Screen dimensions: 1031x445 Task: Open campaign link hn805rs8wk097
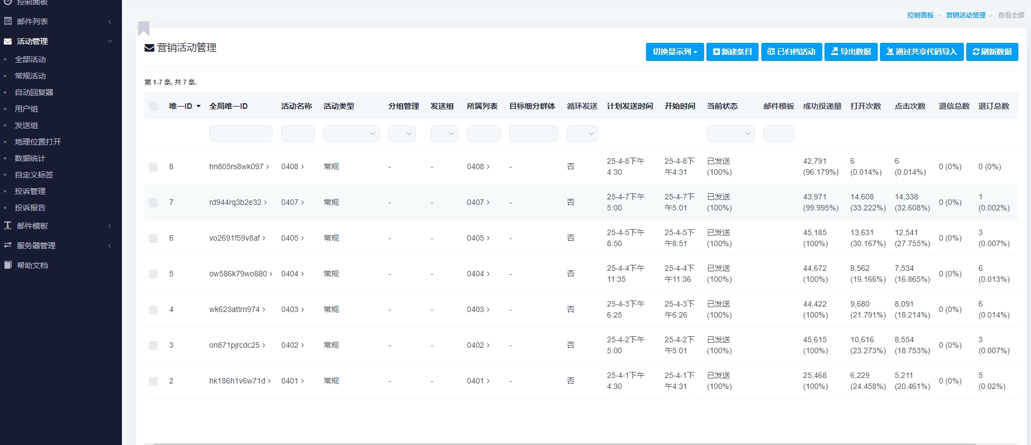(x=239, y=167)
